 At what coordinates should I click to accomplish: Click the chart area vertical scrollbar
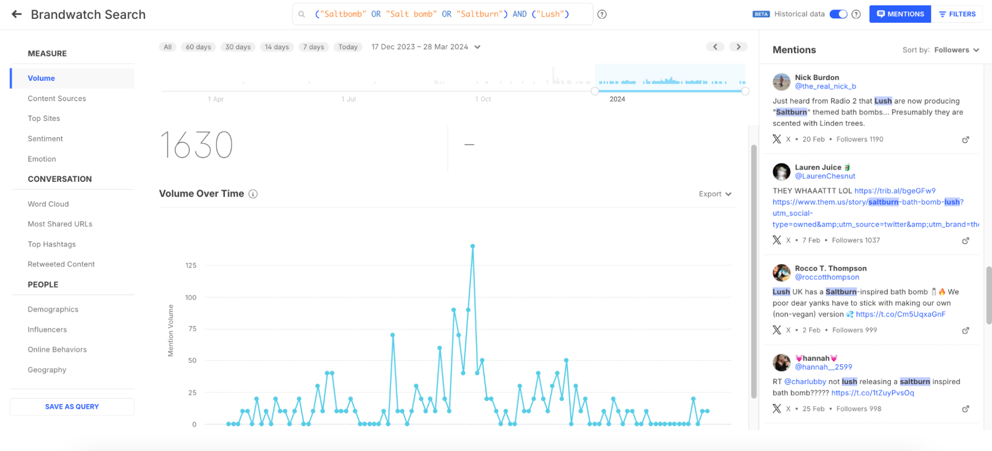click(754, 272)
